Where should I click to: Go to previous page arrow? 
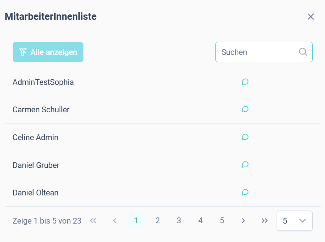click(x=115, y=221)
